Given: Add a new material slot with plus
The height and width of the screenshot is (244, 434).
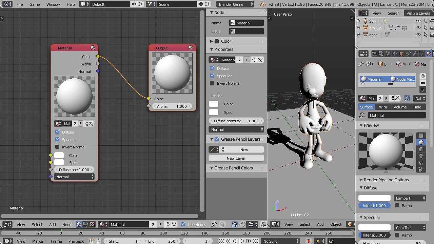Looking at the screenshot, I should click(x=423, y=77).
